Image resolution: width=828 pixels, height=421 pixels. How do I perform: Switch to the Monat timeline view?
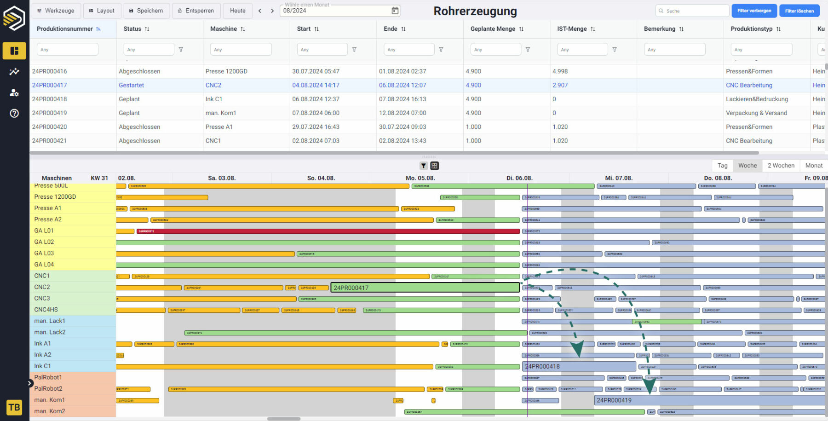pos(813,165)
